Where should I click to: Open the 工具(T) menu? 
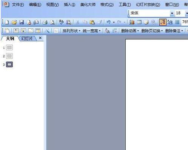tap(125, 5)
